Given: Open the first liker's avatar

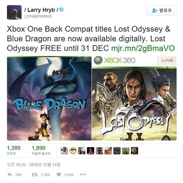Looking at the screenshot, I should [64, 151].
